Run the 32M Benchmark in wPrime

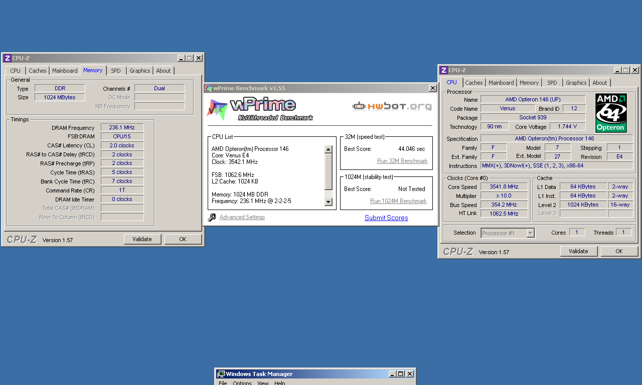[x=402, y=161]
